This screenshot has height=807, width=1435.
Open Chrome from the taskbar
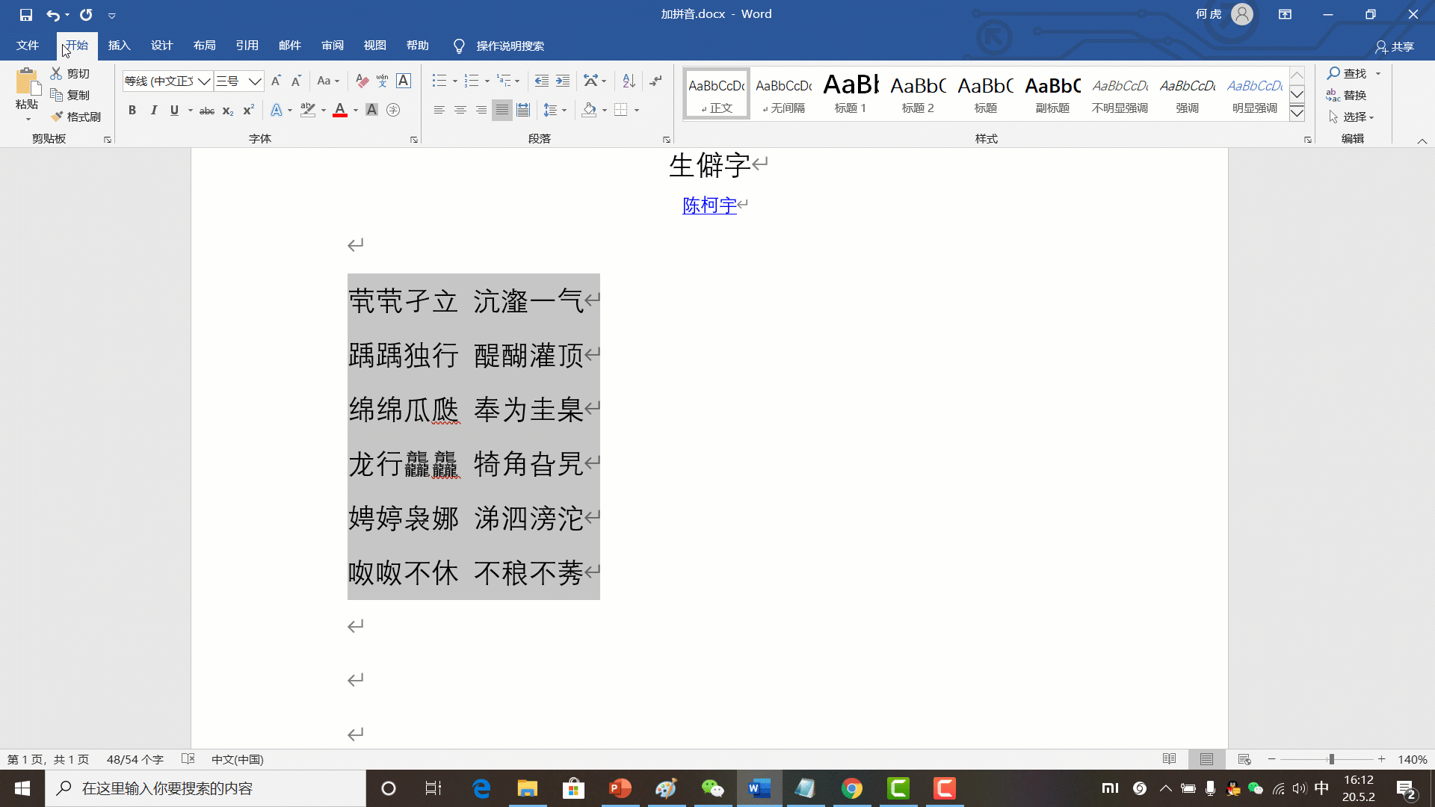(851, 788)
